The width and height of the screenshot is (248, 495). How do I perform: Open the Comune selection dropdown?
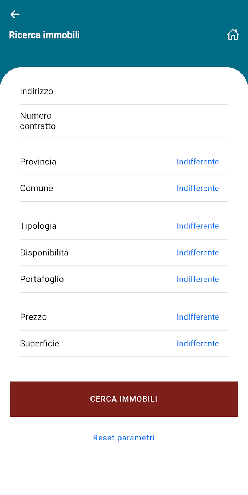pos(198,188)
